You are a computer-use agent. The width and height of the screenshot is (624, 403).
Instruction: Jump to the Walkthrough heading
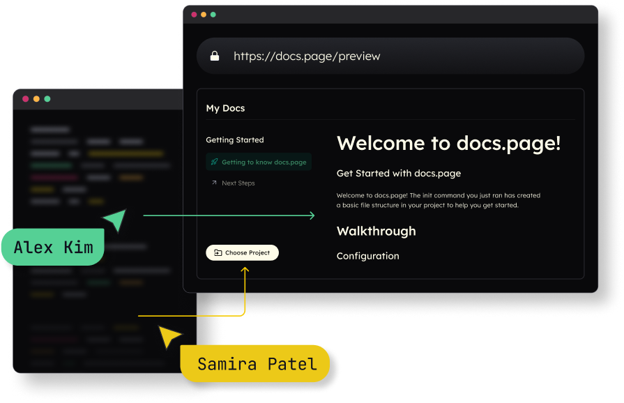[x=376, y=231]
